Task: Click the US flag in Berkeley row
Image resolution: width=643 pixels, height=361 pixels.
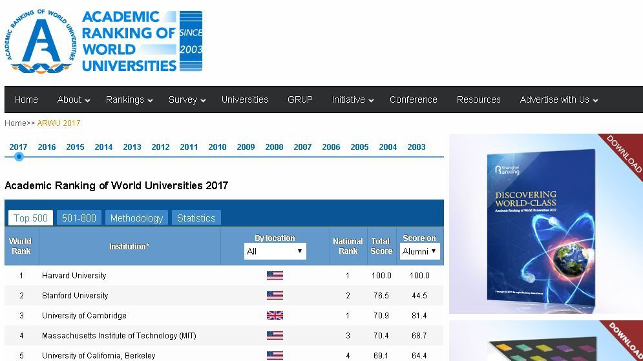Action: point(275,356)
